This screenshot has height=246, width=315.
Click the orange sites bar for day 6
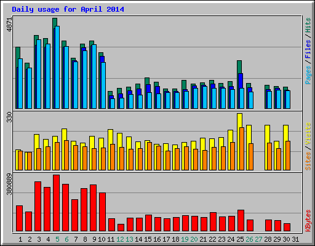pos(66,155)
